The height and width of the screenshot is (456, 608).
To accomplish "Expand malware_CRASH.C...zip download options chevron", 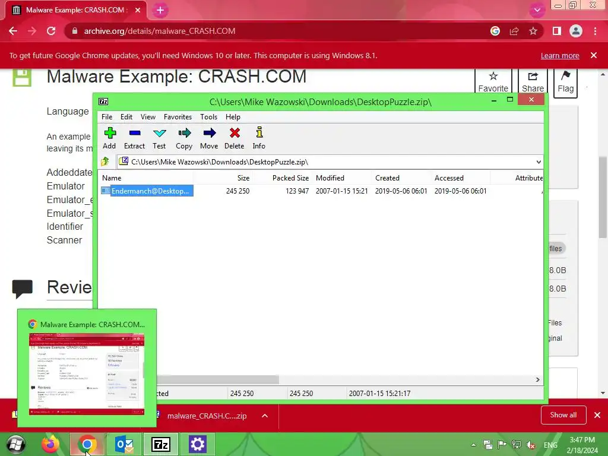I will click(265, 416).
